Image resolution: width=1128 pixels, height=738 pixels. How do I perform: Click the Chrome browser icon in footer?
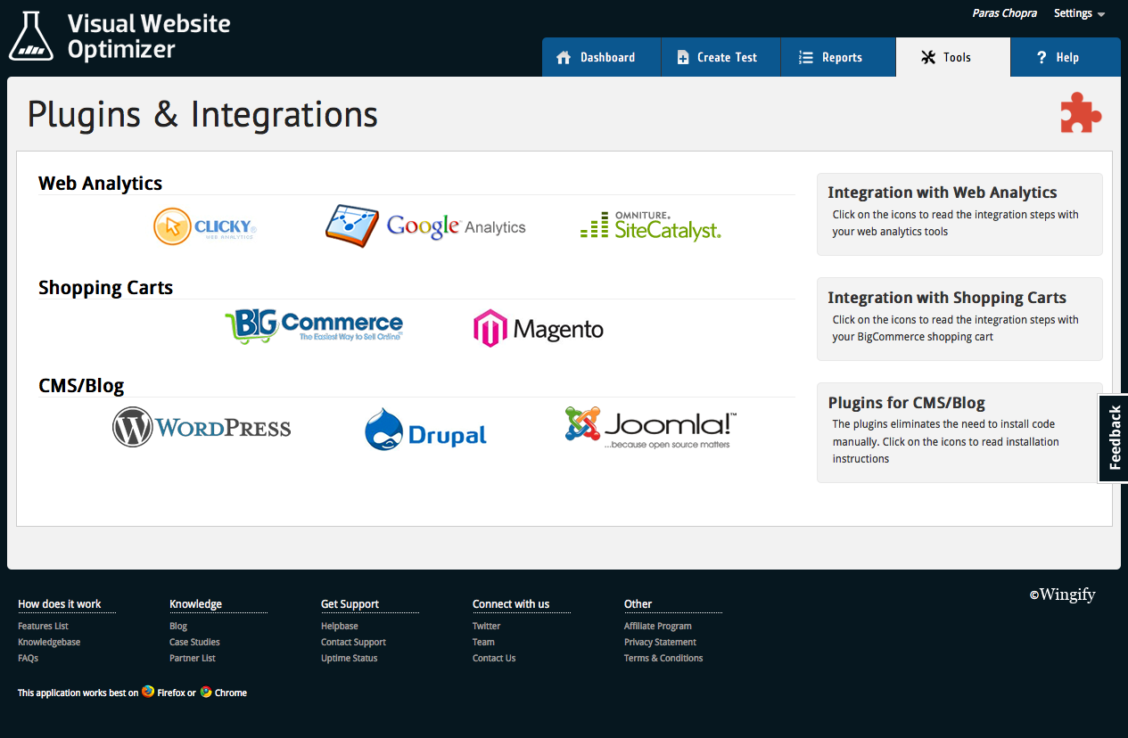click(x=206, y=692)
